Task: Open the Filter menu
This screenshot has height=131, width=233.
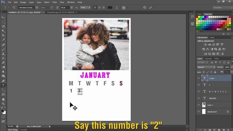Action: pos(55,2)
